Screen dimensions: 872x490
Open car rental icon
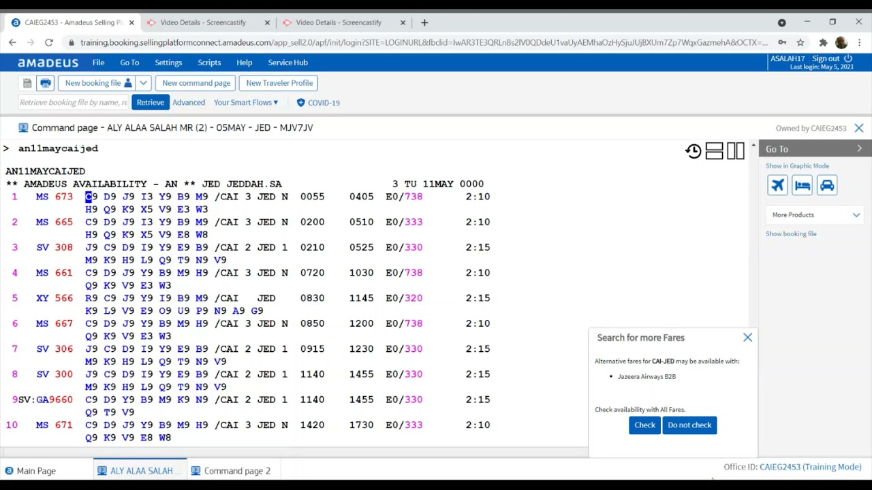[827, 185]
